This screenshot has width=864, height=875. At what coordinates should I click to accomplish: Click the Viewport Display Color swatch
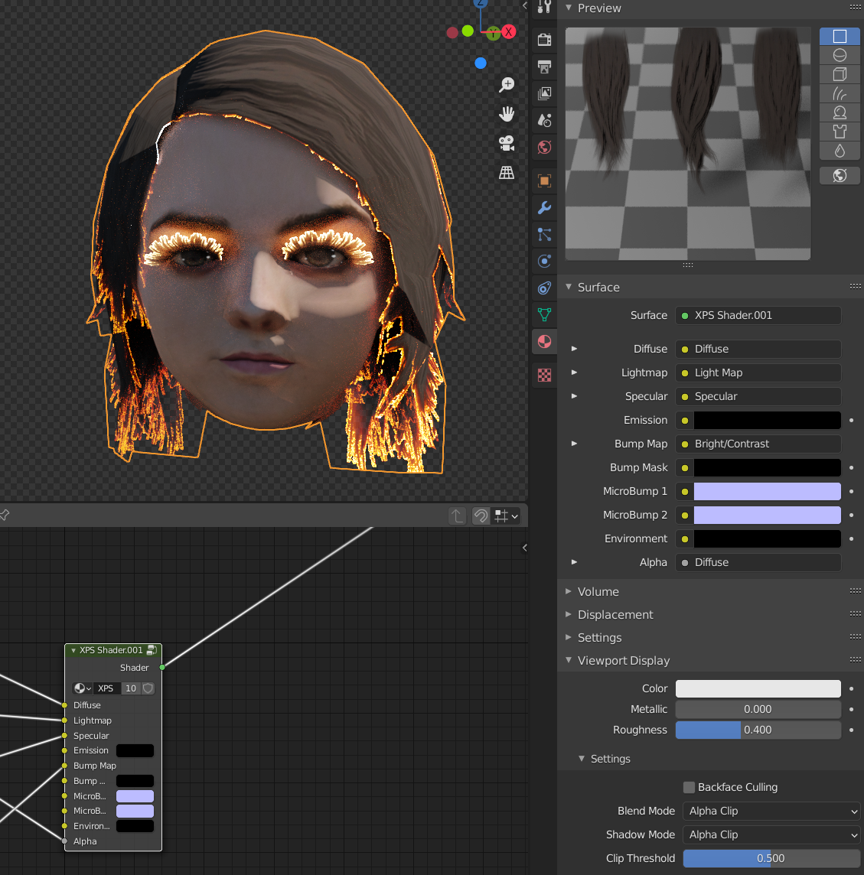tap(758, 688)
